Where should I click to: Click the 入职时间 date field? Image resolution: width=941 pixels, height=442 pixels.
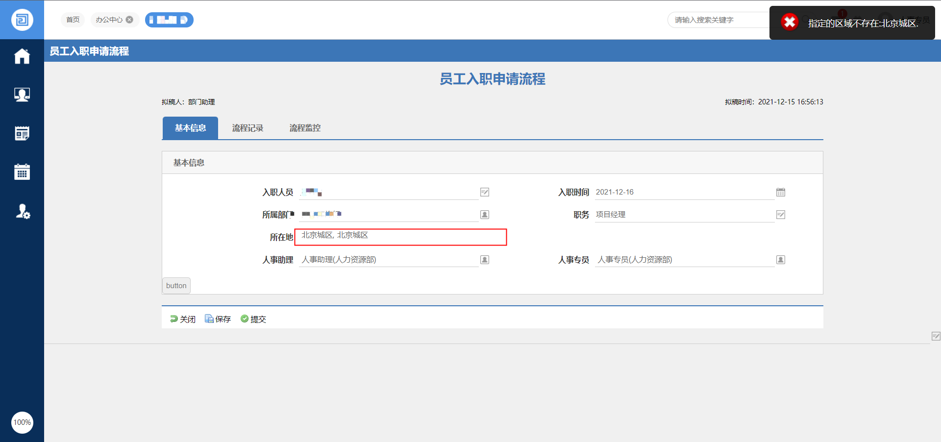(685, 192)
